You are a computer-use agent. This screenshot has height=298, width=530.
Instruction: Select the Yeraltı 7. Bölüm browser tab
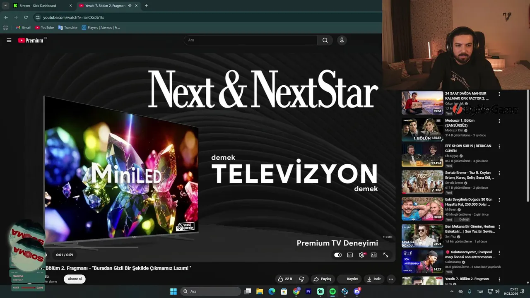(105, 6)
